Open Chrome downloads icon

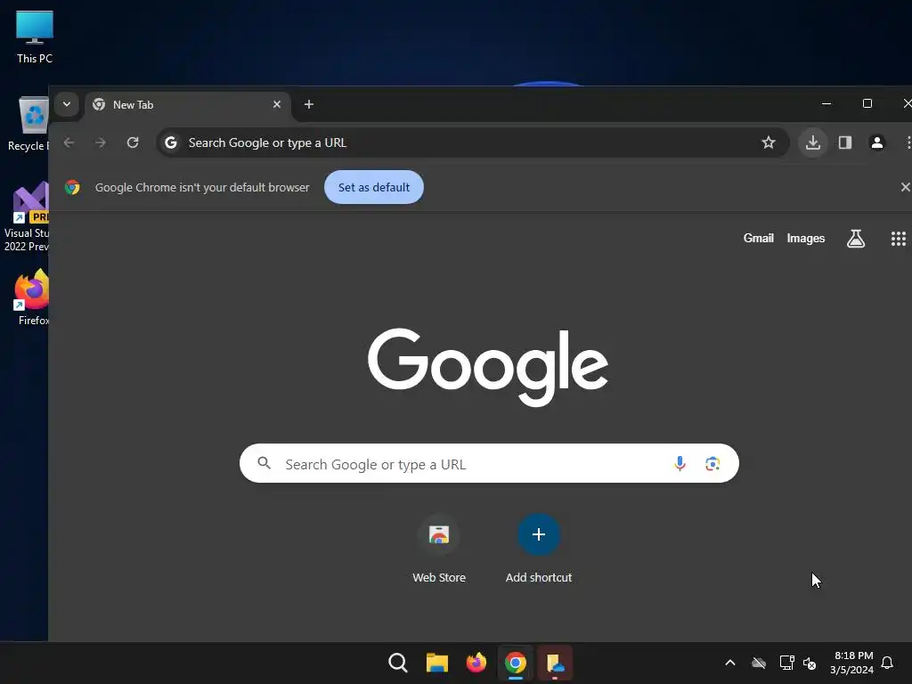coord(813,142)
